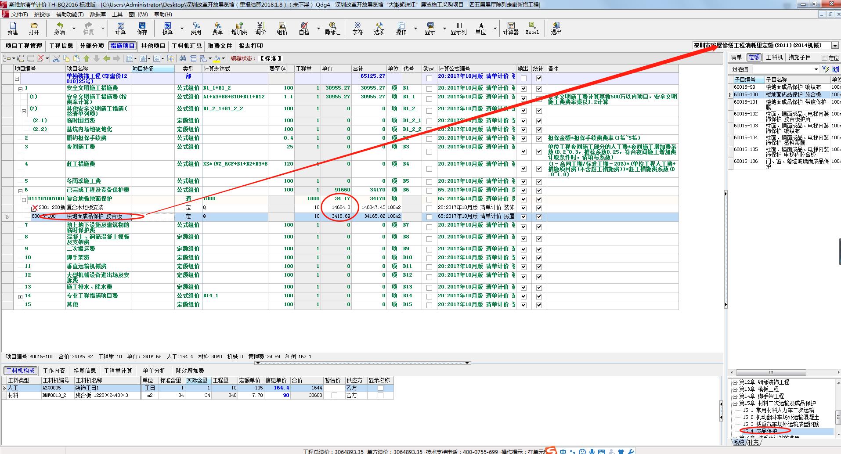Click the filter funnel icon beside 过滤值

(825, 69)
